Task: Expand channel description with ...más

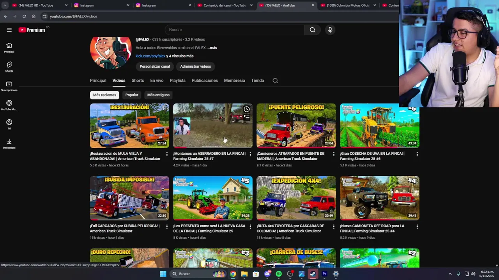Action: pyautogui.click(x=212, y=48)
